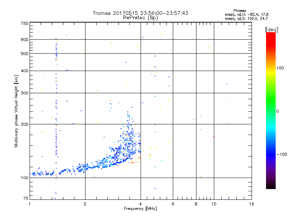Image resolution: width=296 pixels, height=222 pixels.
Task: Click the y-axis tick label '500'
Action: (x=25, y=54)
